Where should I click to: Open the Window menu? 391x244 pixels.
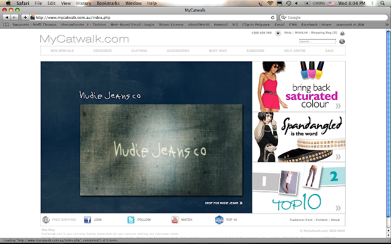click(133, 3)
